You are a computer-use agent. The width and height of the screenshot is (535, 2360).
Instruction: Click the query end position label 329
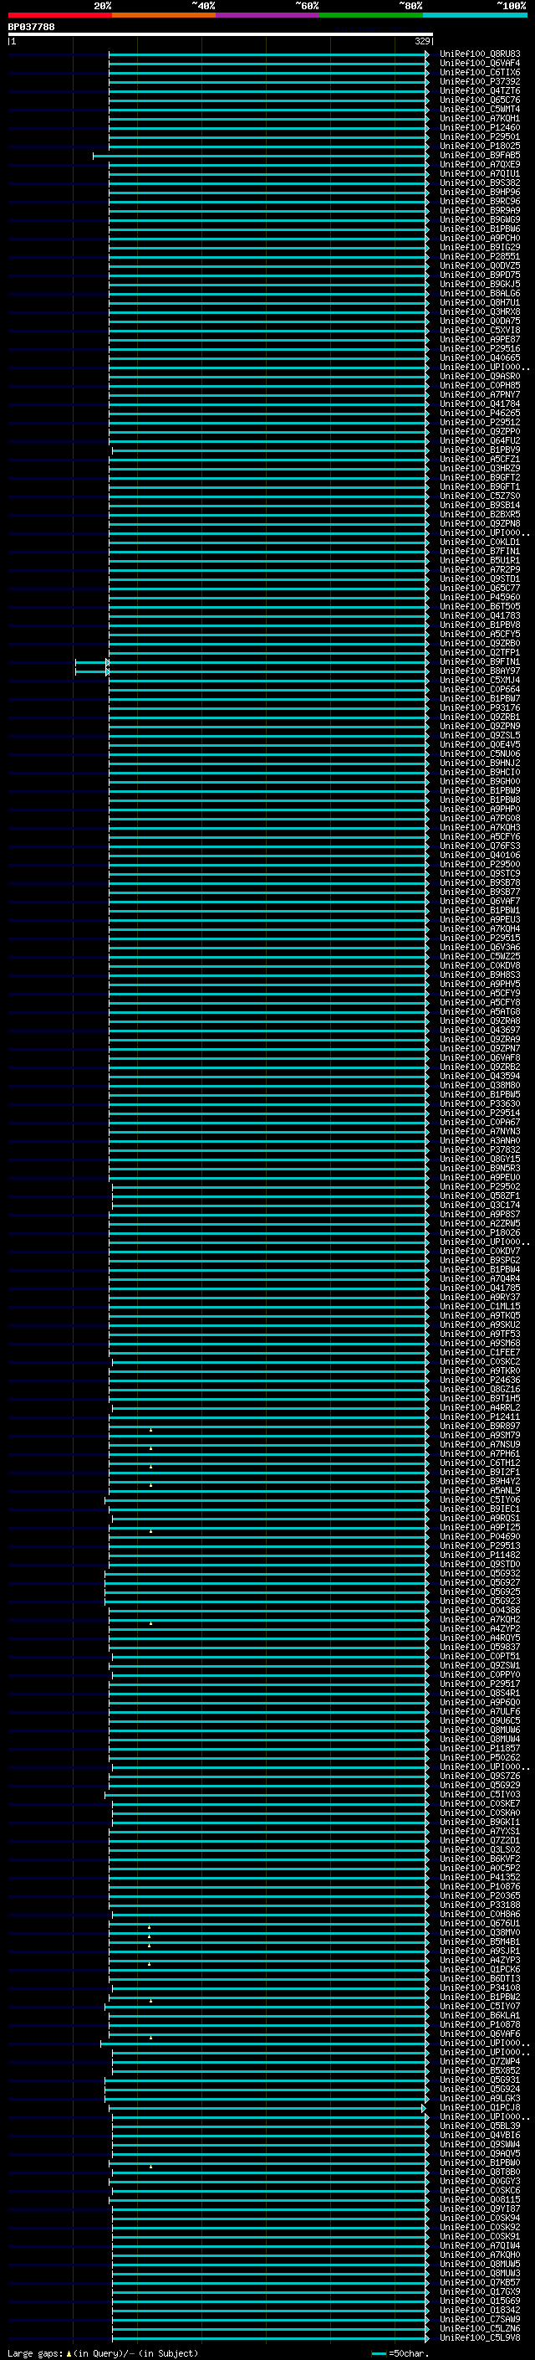coord(422,41)
